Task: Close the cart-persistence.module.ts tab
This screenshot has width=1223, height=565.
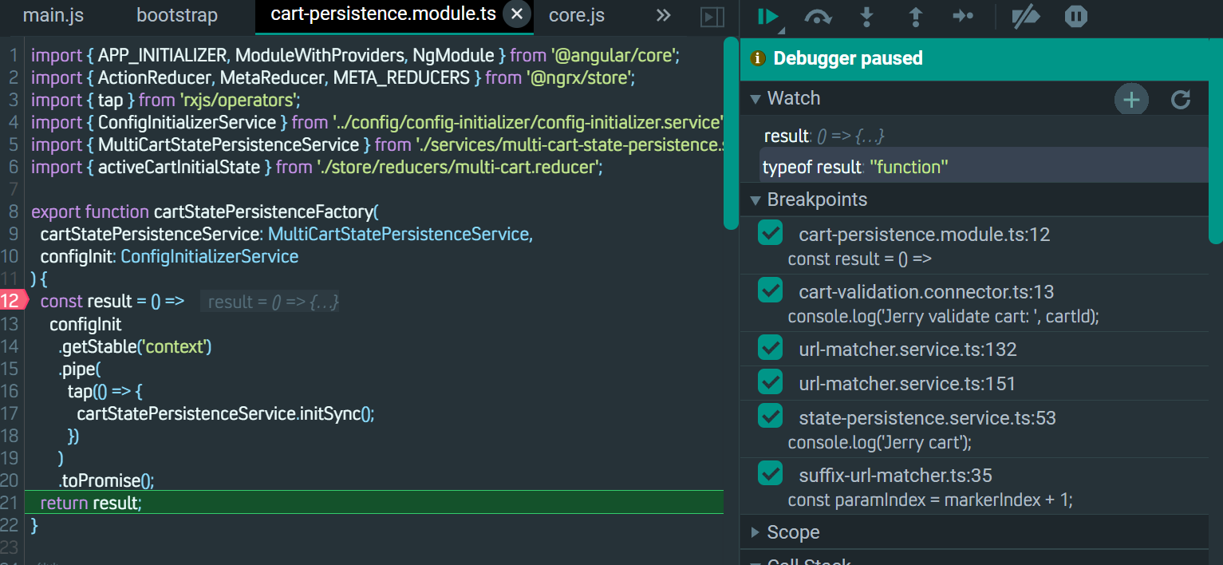Action: pos(517,14)
